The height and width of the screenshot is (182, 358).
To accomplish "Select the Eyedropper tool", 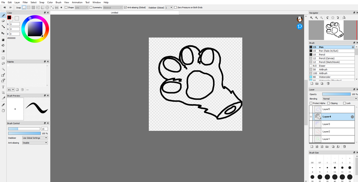I will pos(3,105).
